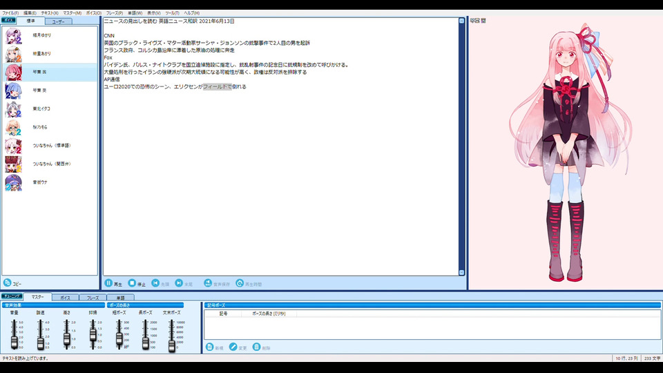Switch to the フレーズ tuning tab
The image size is (663, 373).
[x=93, y=298]
